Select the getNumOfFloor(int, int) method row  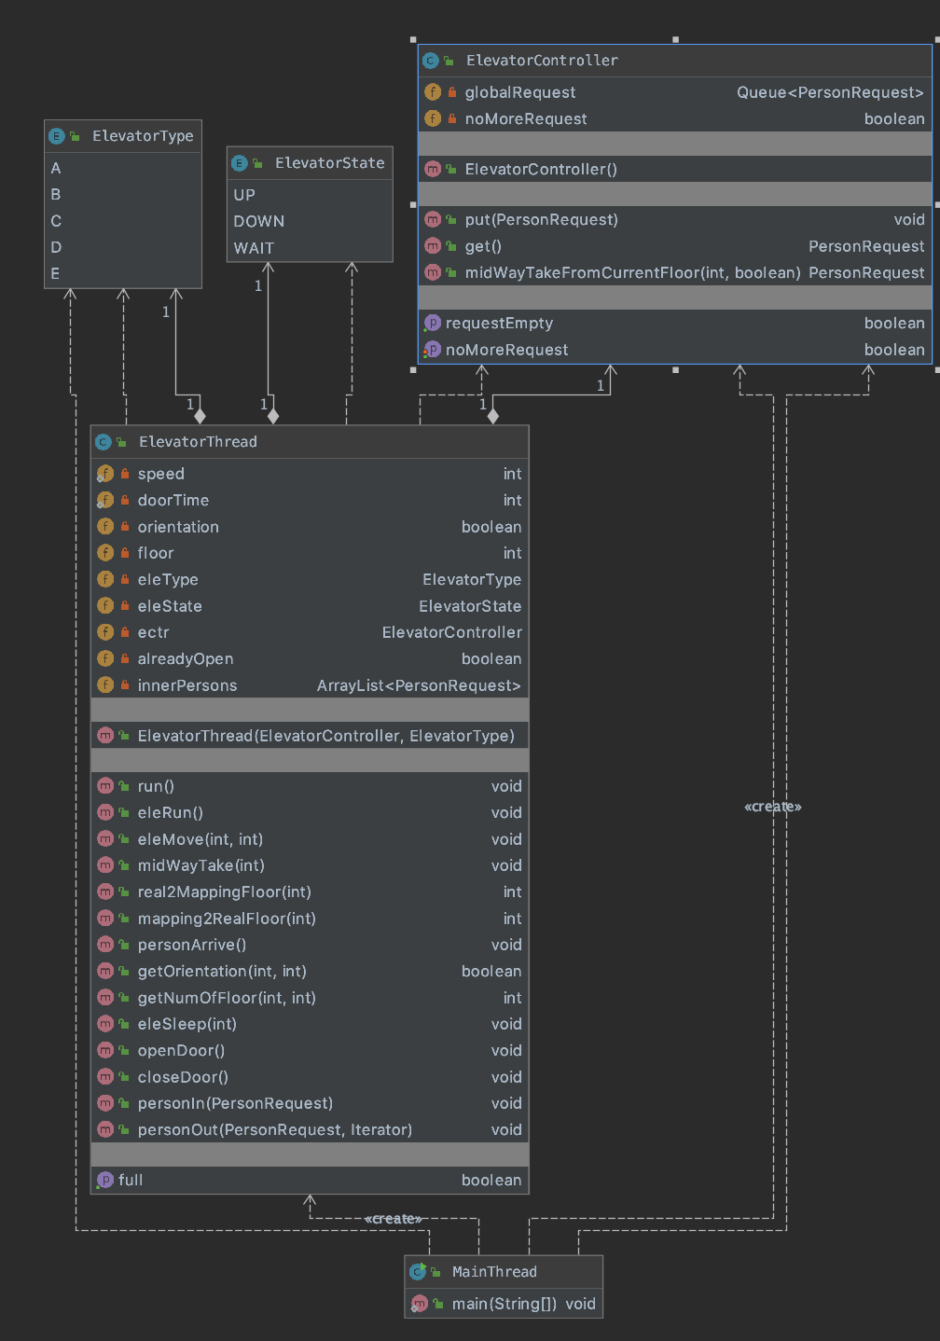click(310, 998)
